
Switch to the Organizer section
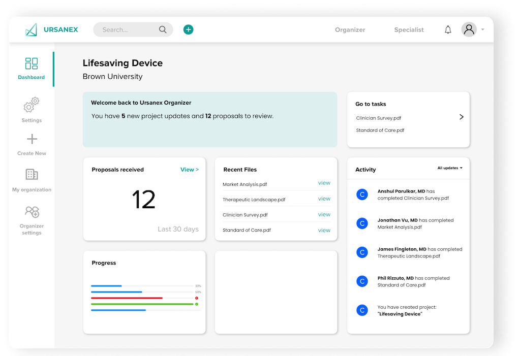(x=350, y=29)
